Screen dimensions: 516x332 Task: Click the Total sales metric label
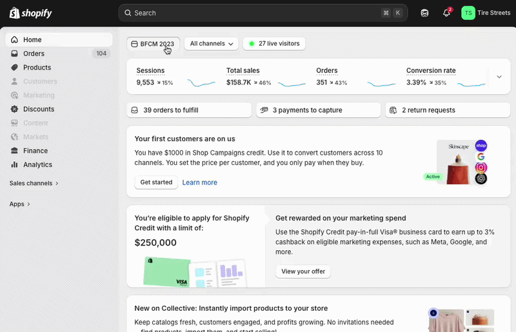click(243, 70)
